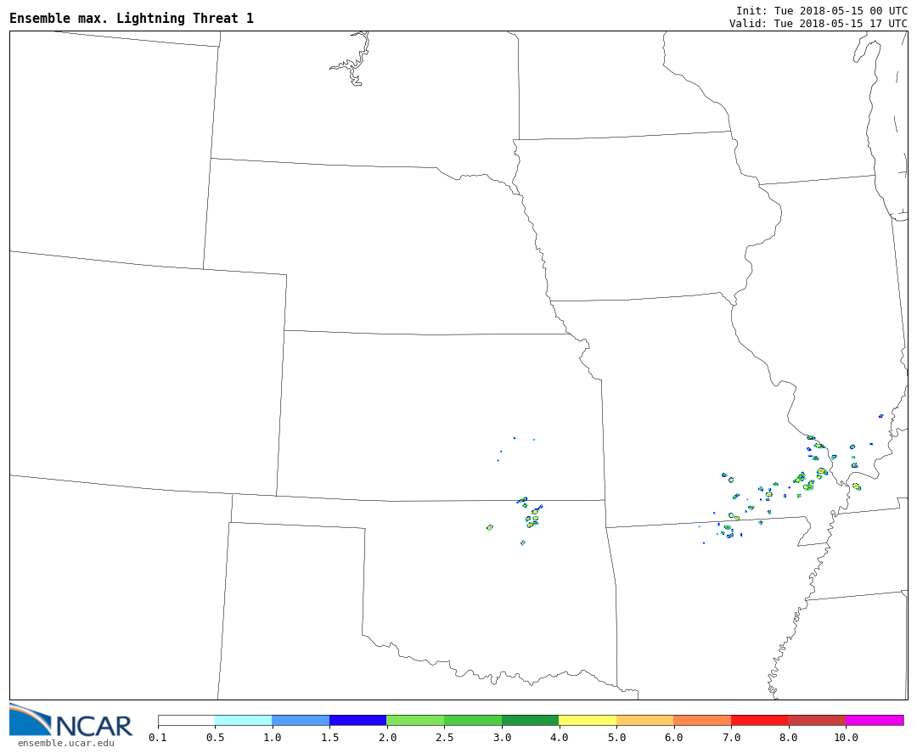Click the colorbar label '2.0'
The image size is (917, 753).
(x=387, y=738)
